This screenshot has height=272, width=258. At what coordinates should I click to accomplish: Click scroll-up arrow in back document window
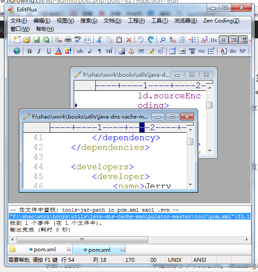[210, 88]
